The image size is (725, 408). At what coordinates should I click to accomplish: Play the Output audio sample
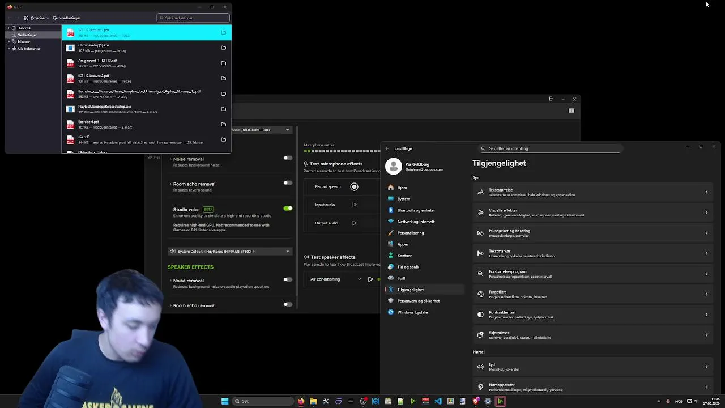pos(354,223)
